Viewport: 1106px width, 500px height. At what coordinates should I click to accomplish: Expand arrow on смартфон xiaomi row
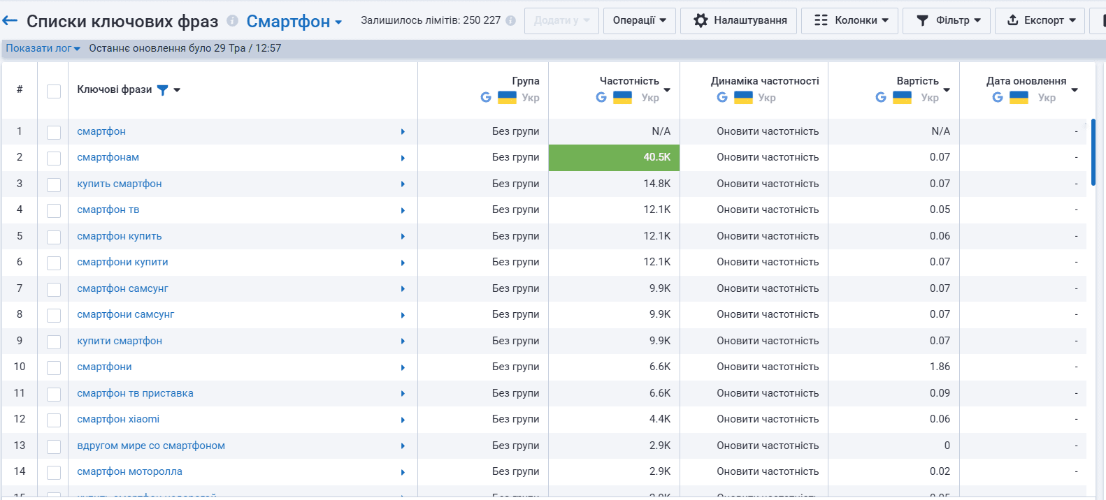click(x=403, y=420)
